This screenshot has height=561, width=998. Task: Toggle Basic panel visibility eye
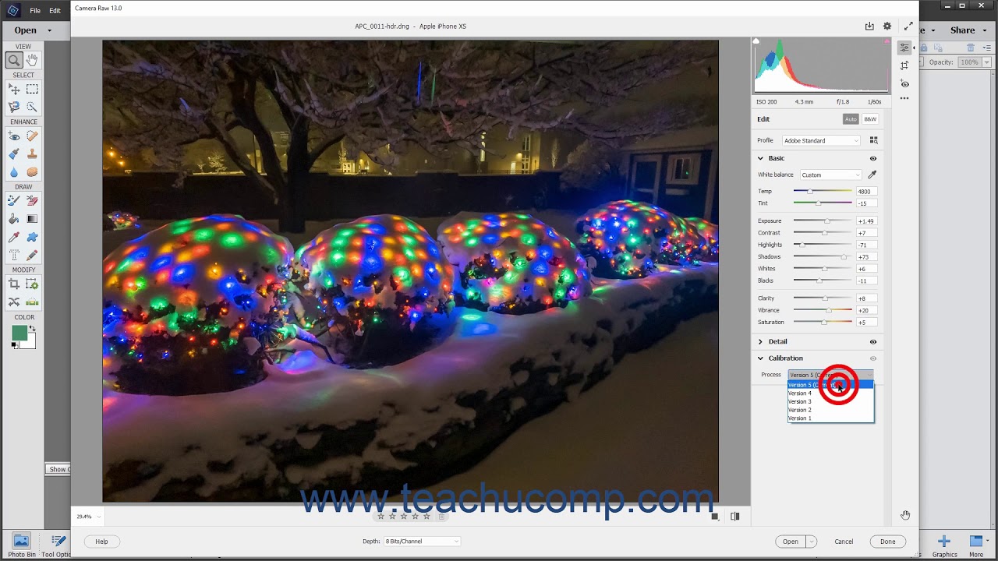pyautogui.click(x=873, y=158)
